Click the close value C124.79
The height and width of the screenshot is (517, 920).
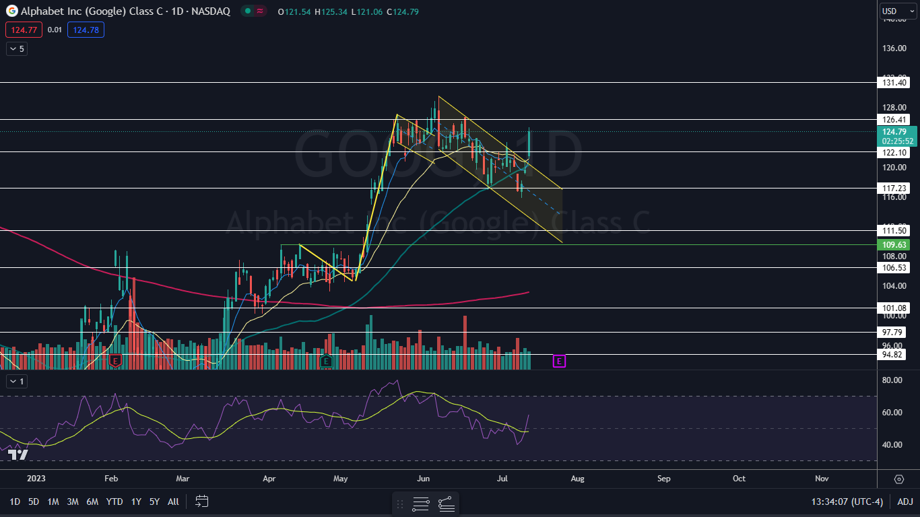[x=403, y=11]
